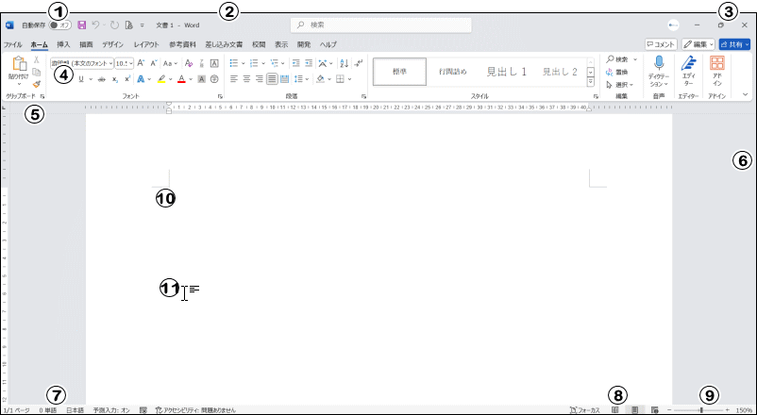Apply subscript formatting
The height and width of the screenshot is (415, 757).
coord(115,79)
